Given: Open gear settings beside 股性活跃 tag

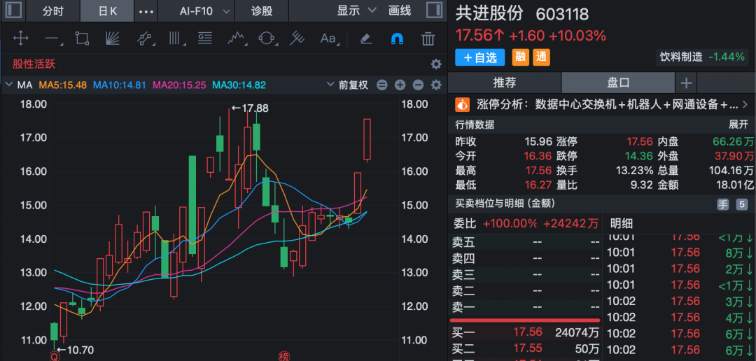Looking at the screenshot, I should coord(436,64).
